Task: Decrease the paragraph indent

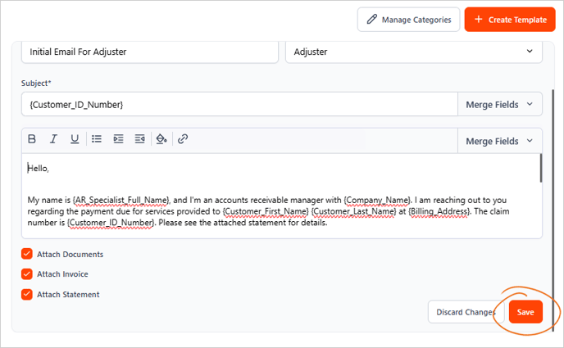Action: (139, 139)
